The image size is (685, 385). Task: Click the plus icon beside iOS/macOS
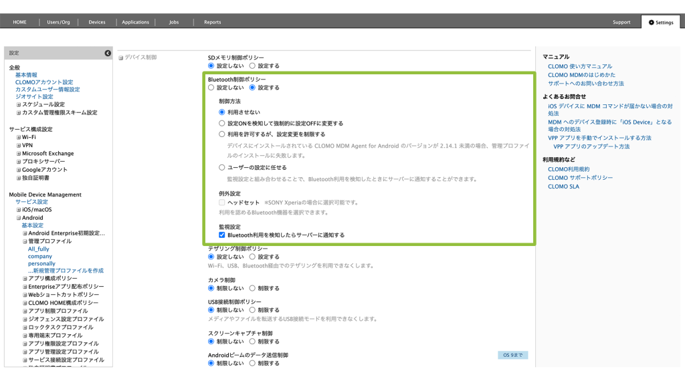click(x=19, y=210)
